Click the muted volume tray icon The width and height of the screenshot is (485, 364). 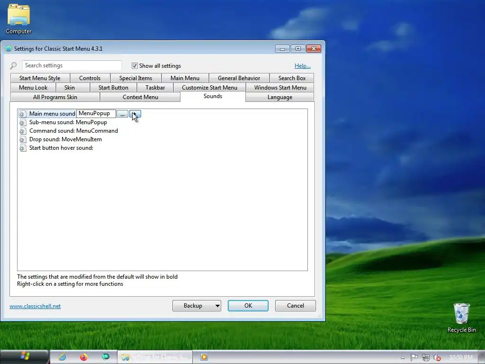(437, 357)
